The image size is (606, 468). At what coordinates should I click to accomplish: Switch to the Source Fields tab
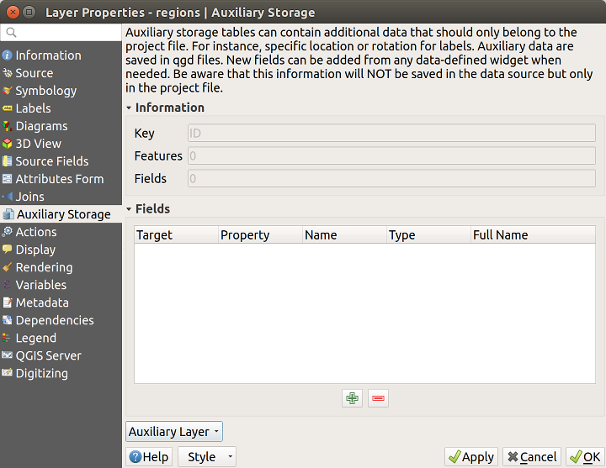click(x=51, y=161)
